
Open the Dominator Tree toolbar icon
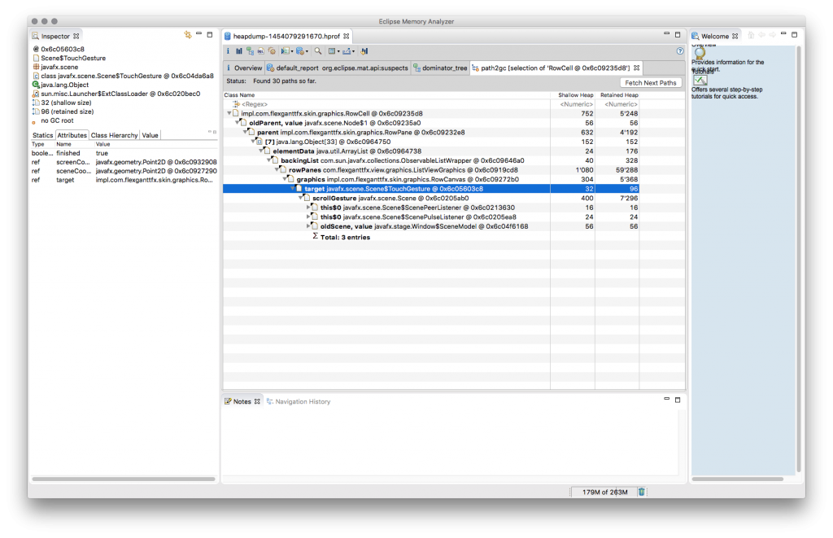tap(250, 51)
